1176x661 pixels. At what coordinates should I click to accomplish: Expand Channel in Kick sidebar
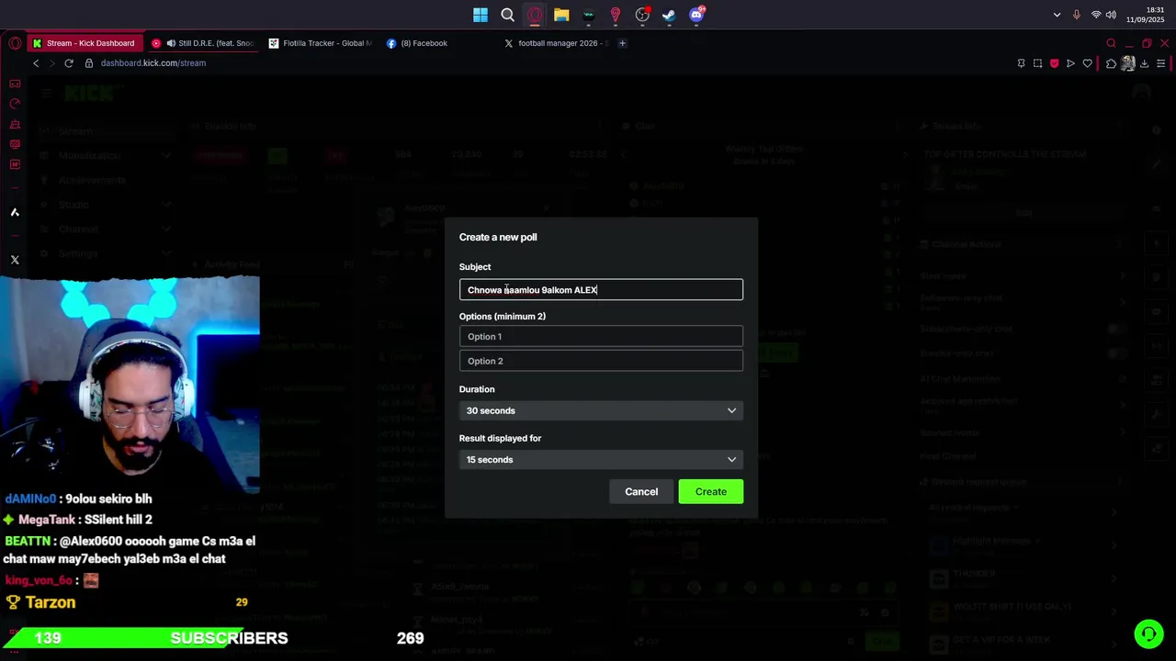[166, 229]
